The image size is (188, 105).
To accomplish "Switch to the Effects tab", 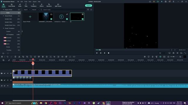I will (42, 5).
